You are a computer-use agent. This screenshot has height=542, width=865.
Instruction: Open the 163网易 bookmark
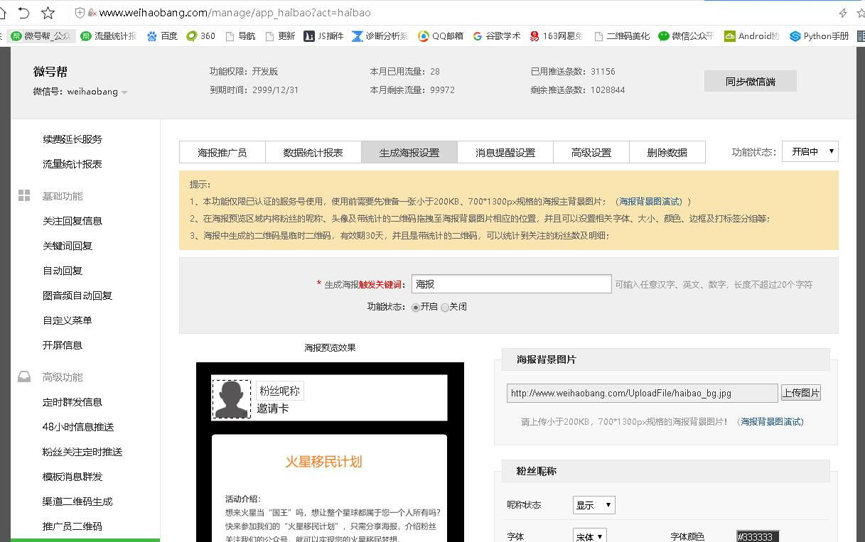point(556,36)
